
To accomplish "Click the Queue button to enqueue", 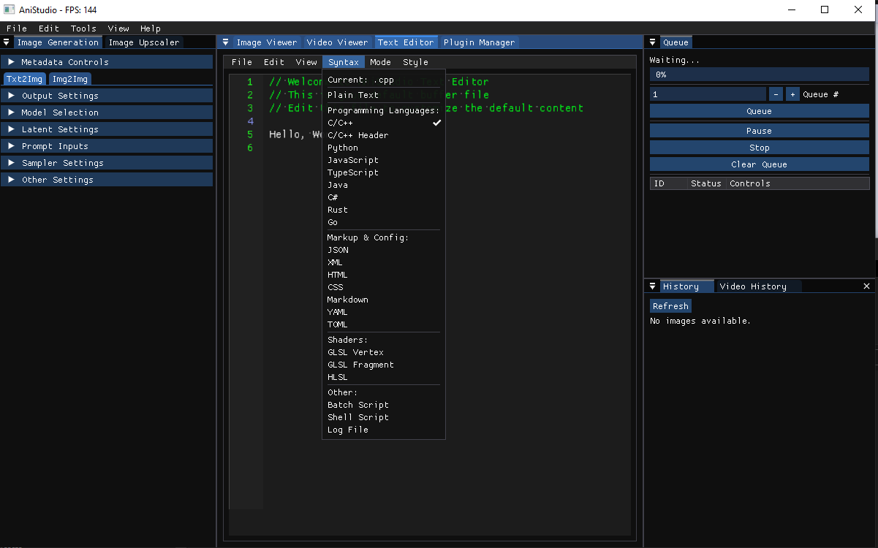I will [759, 111].
